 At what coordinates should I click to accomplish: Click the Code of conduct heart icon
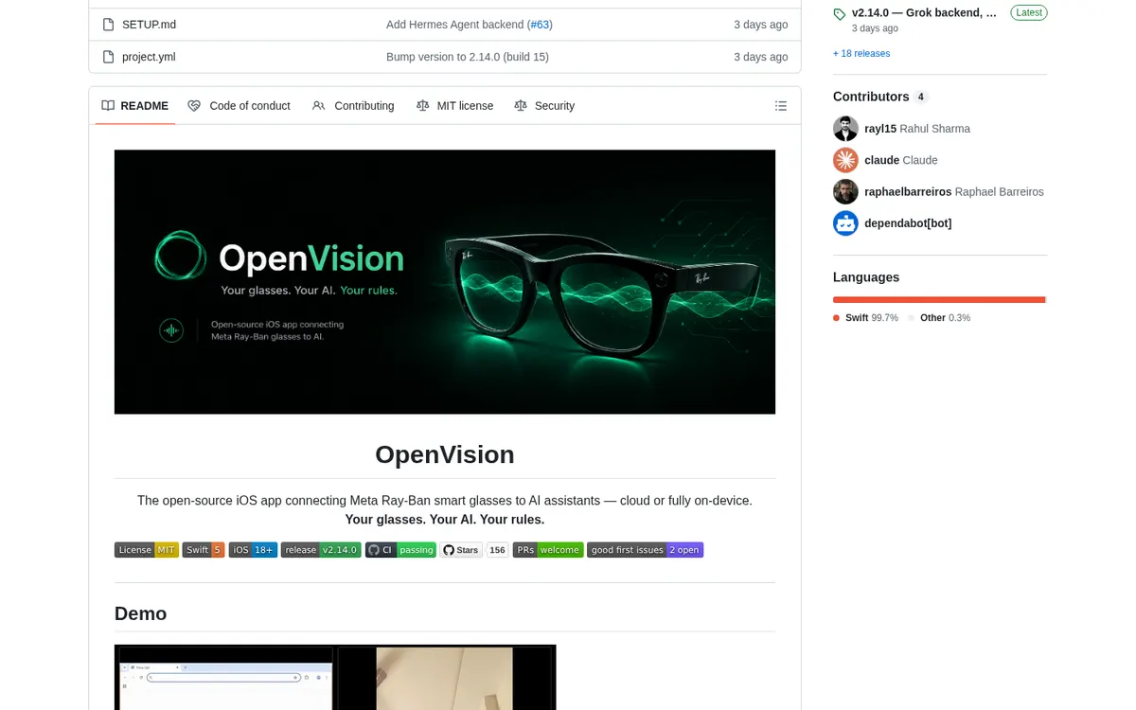point(194,106)
